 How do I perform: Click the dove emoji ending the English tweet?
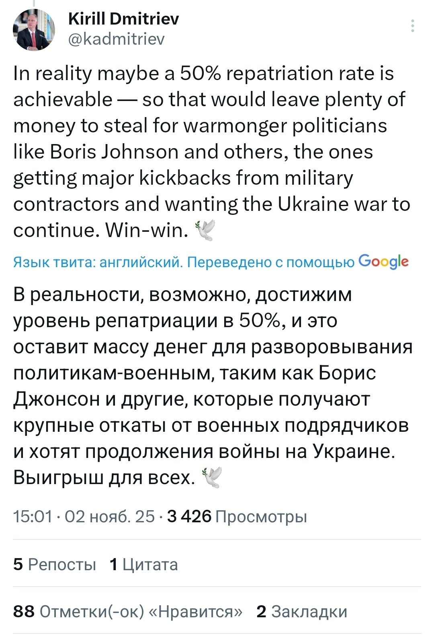point(205,231)
